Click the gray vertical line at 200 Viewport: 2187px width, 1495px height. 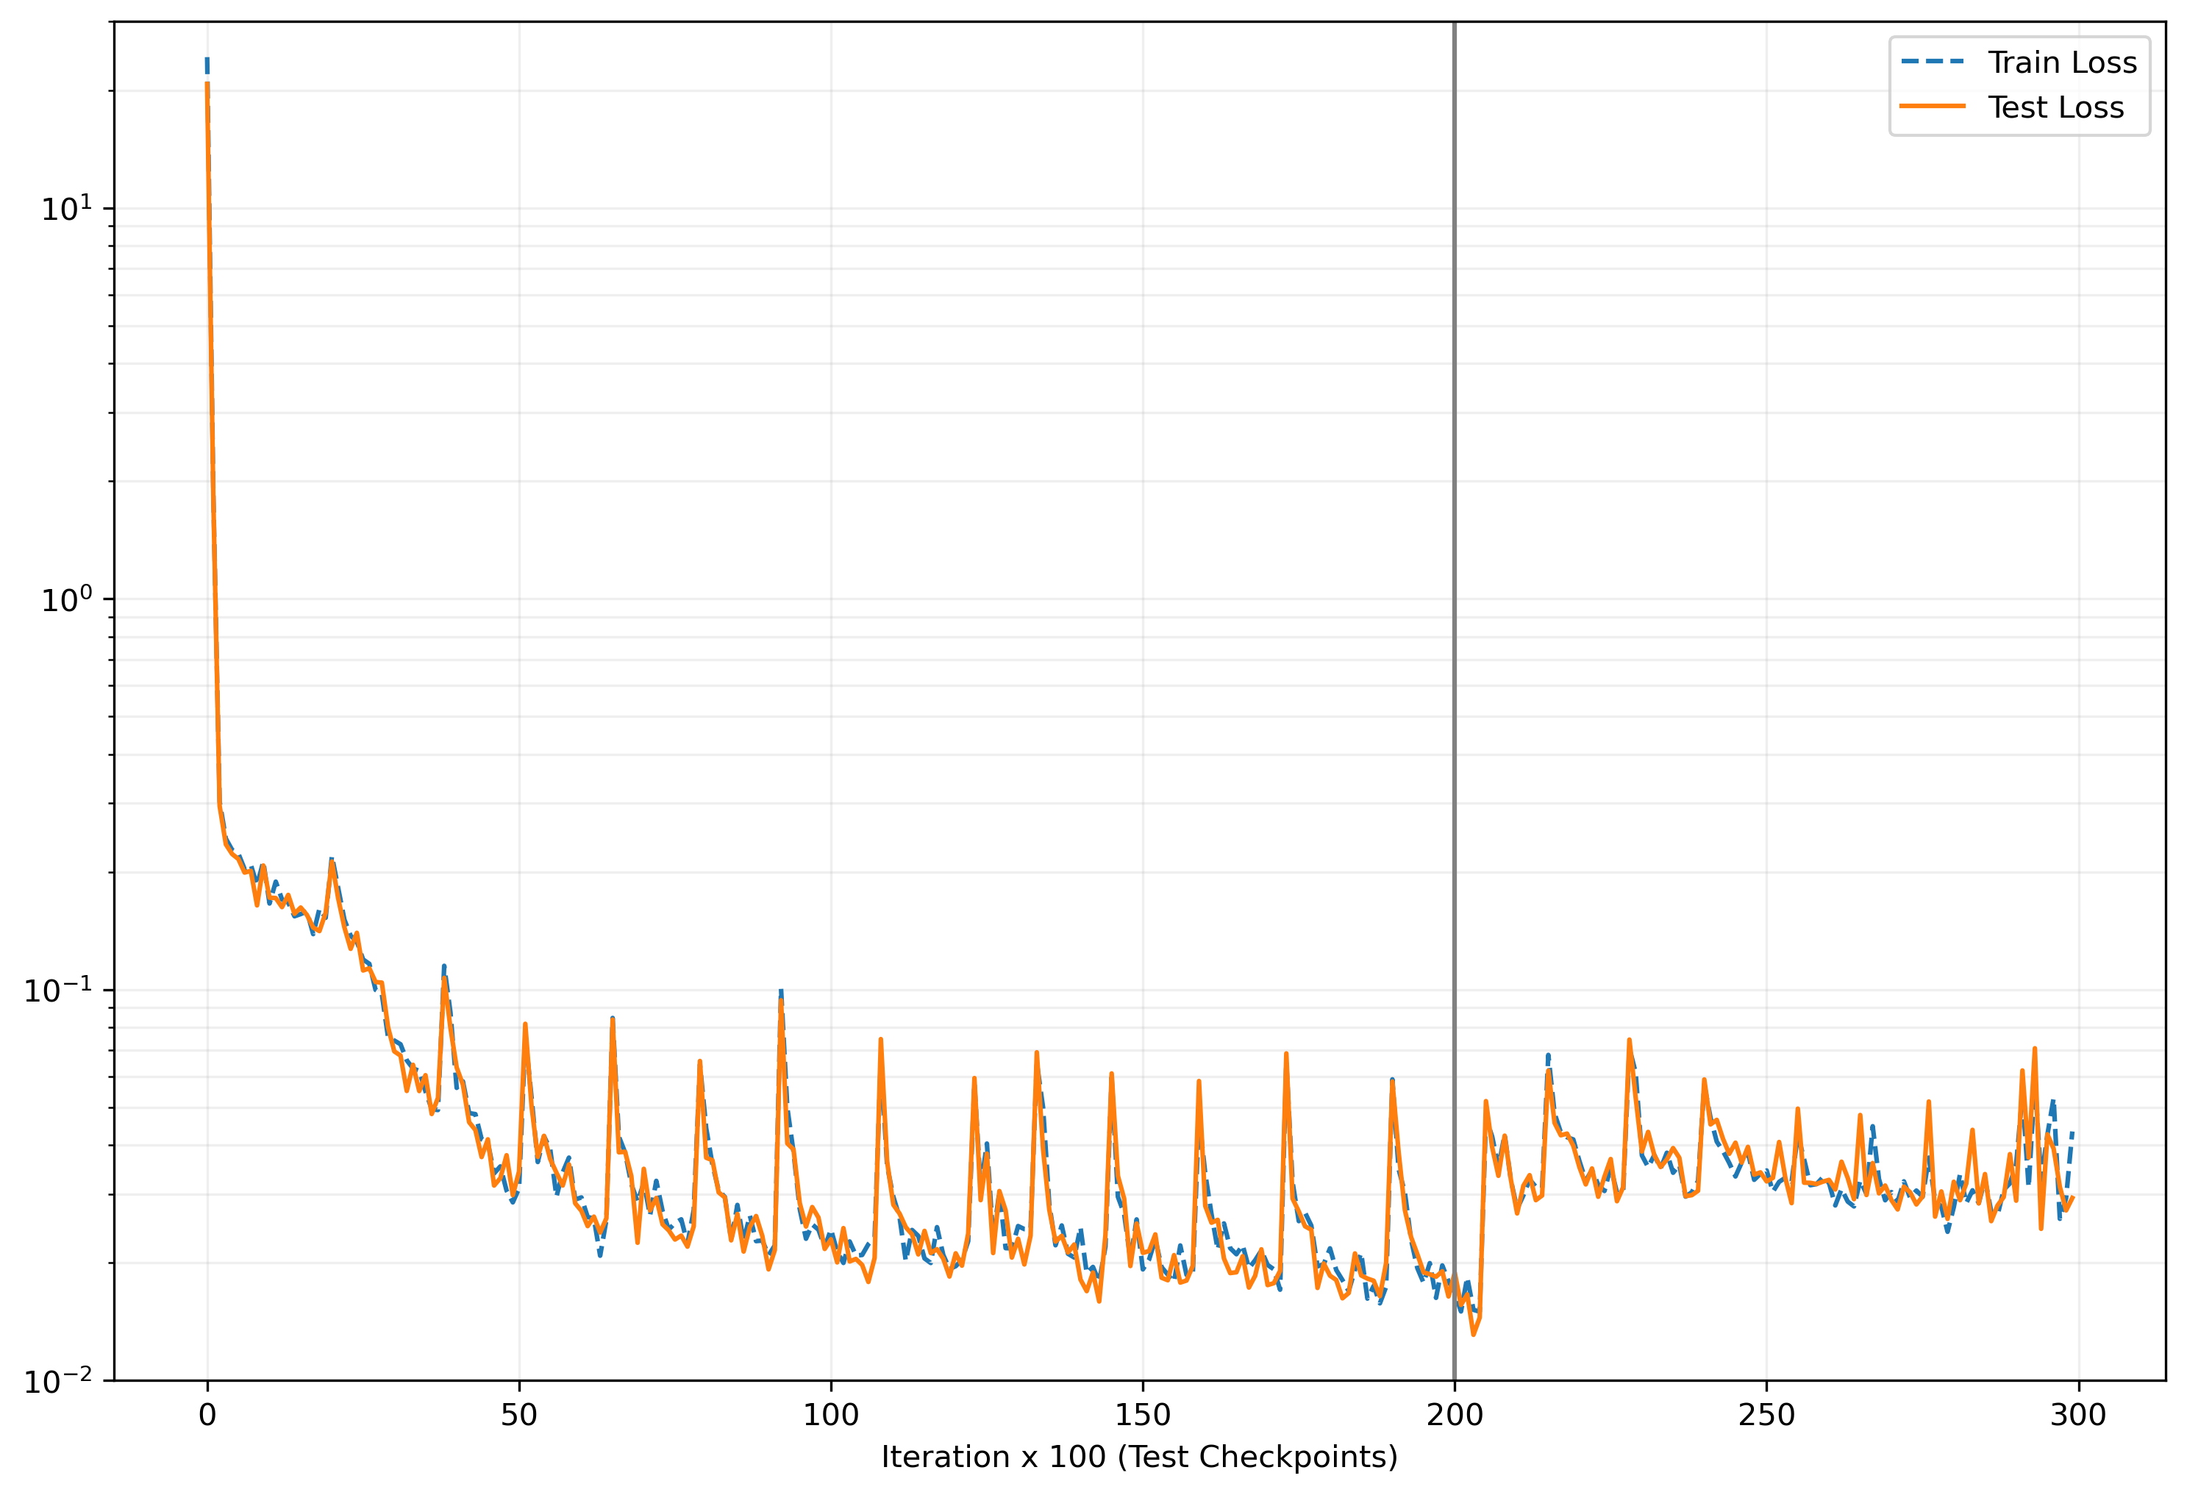point(1454,659)
